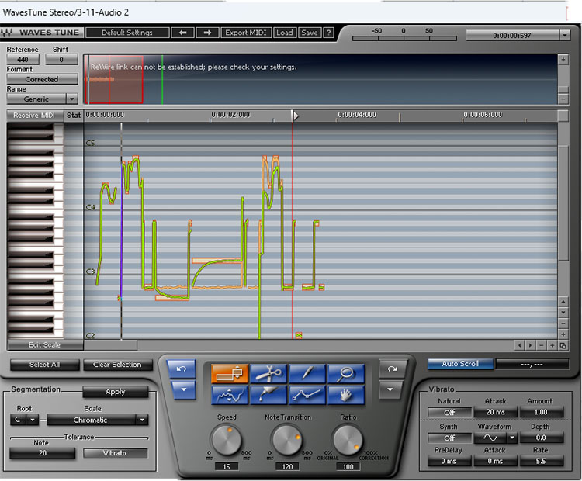The width and height of the screenshot is (582, 481).
Task: Click Clear Selection button
Action: click(117, 365)
